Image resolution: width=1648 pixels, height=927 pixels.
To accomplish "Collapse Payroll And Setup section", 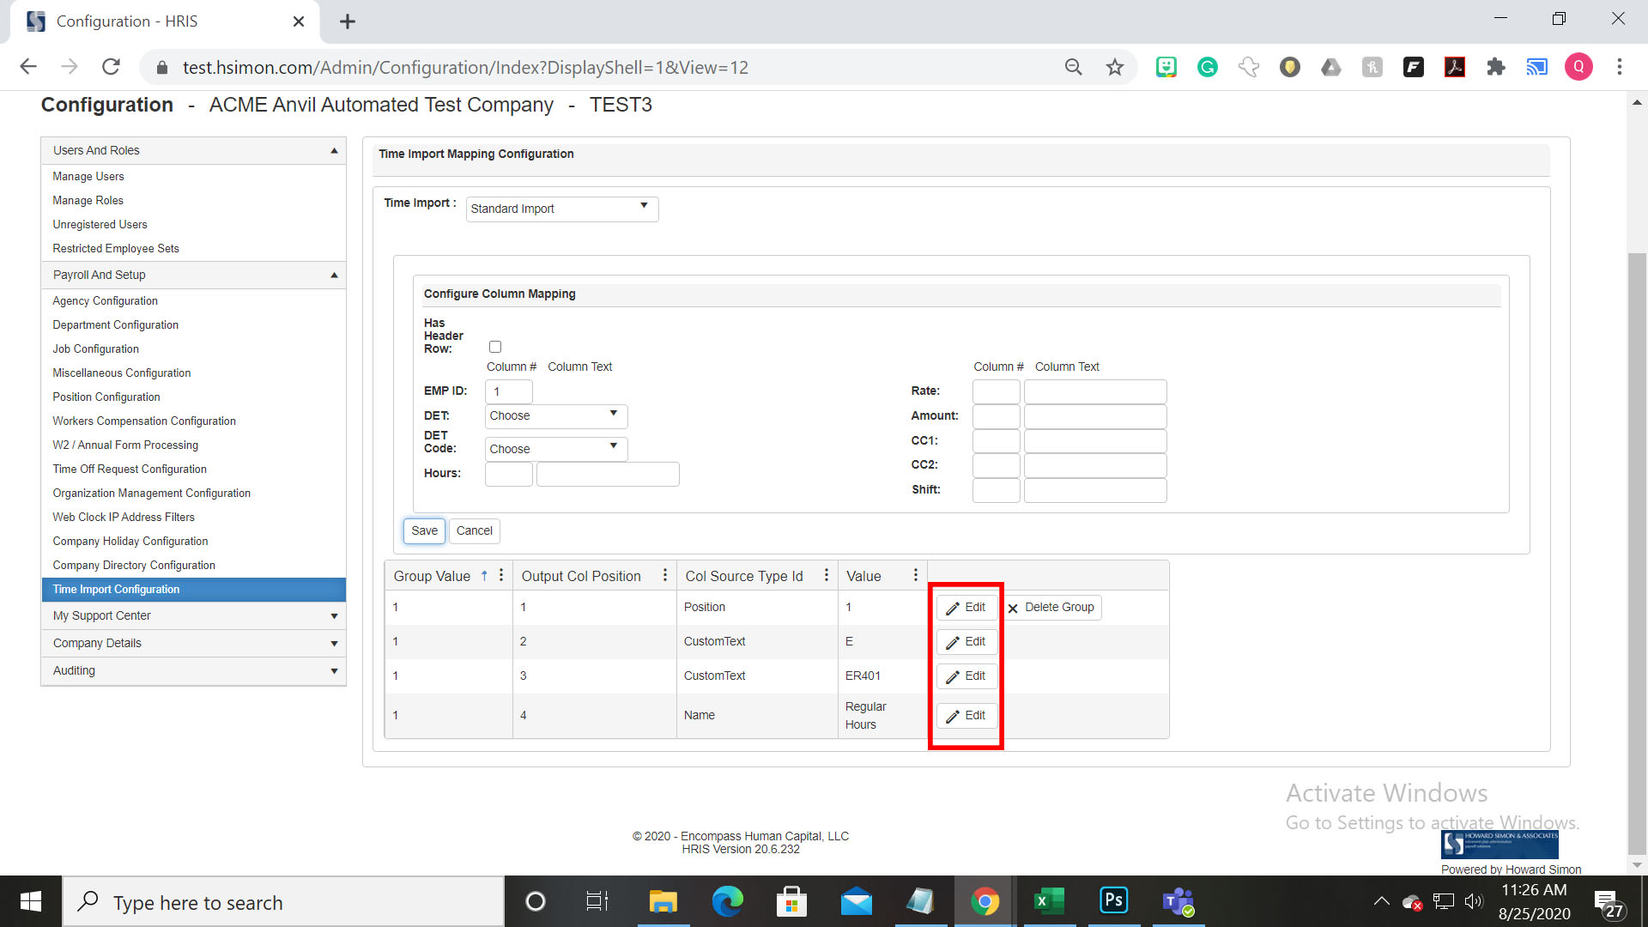I will (x=334, y=275).
